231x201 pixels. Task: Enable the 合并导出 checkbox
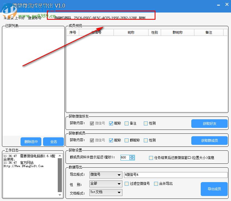[156, 184]
